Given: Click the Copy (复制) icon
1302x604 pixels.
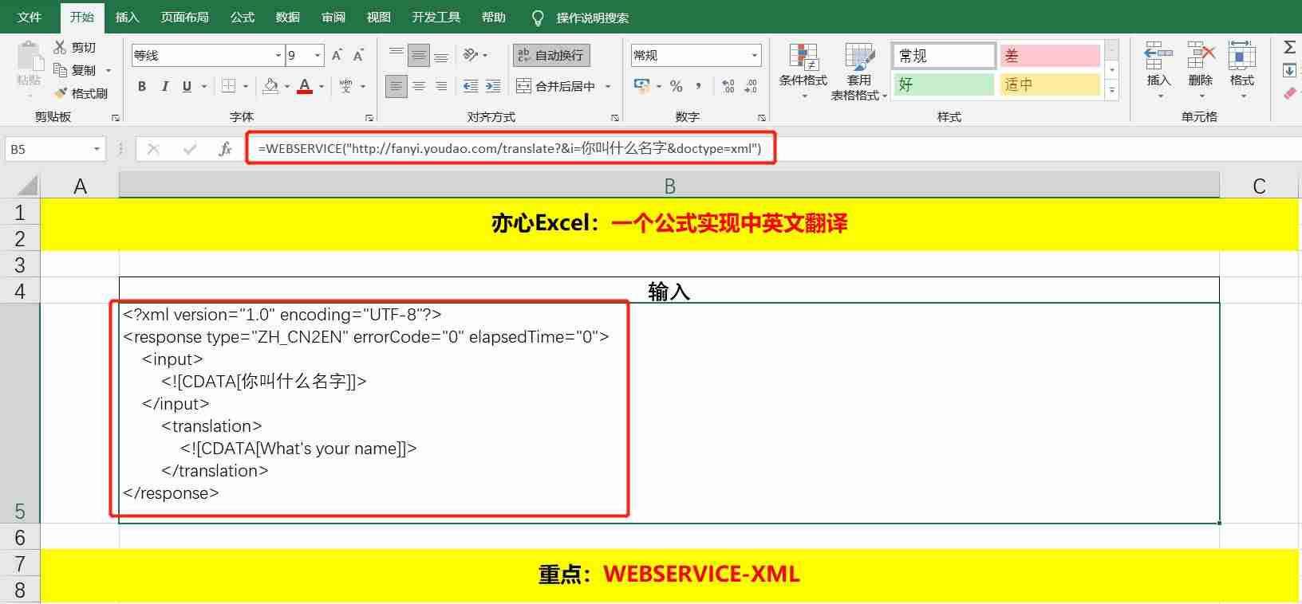Looking at the screenshot, I should pyautogui.click(x=61, y=70).
